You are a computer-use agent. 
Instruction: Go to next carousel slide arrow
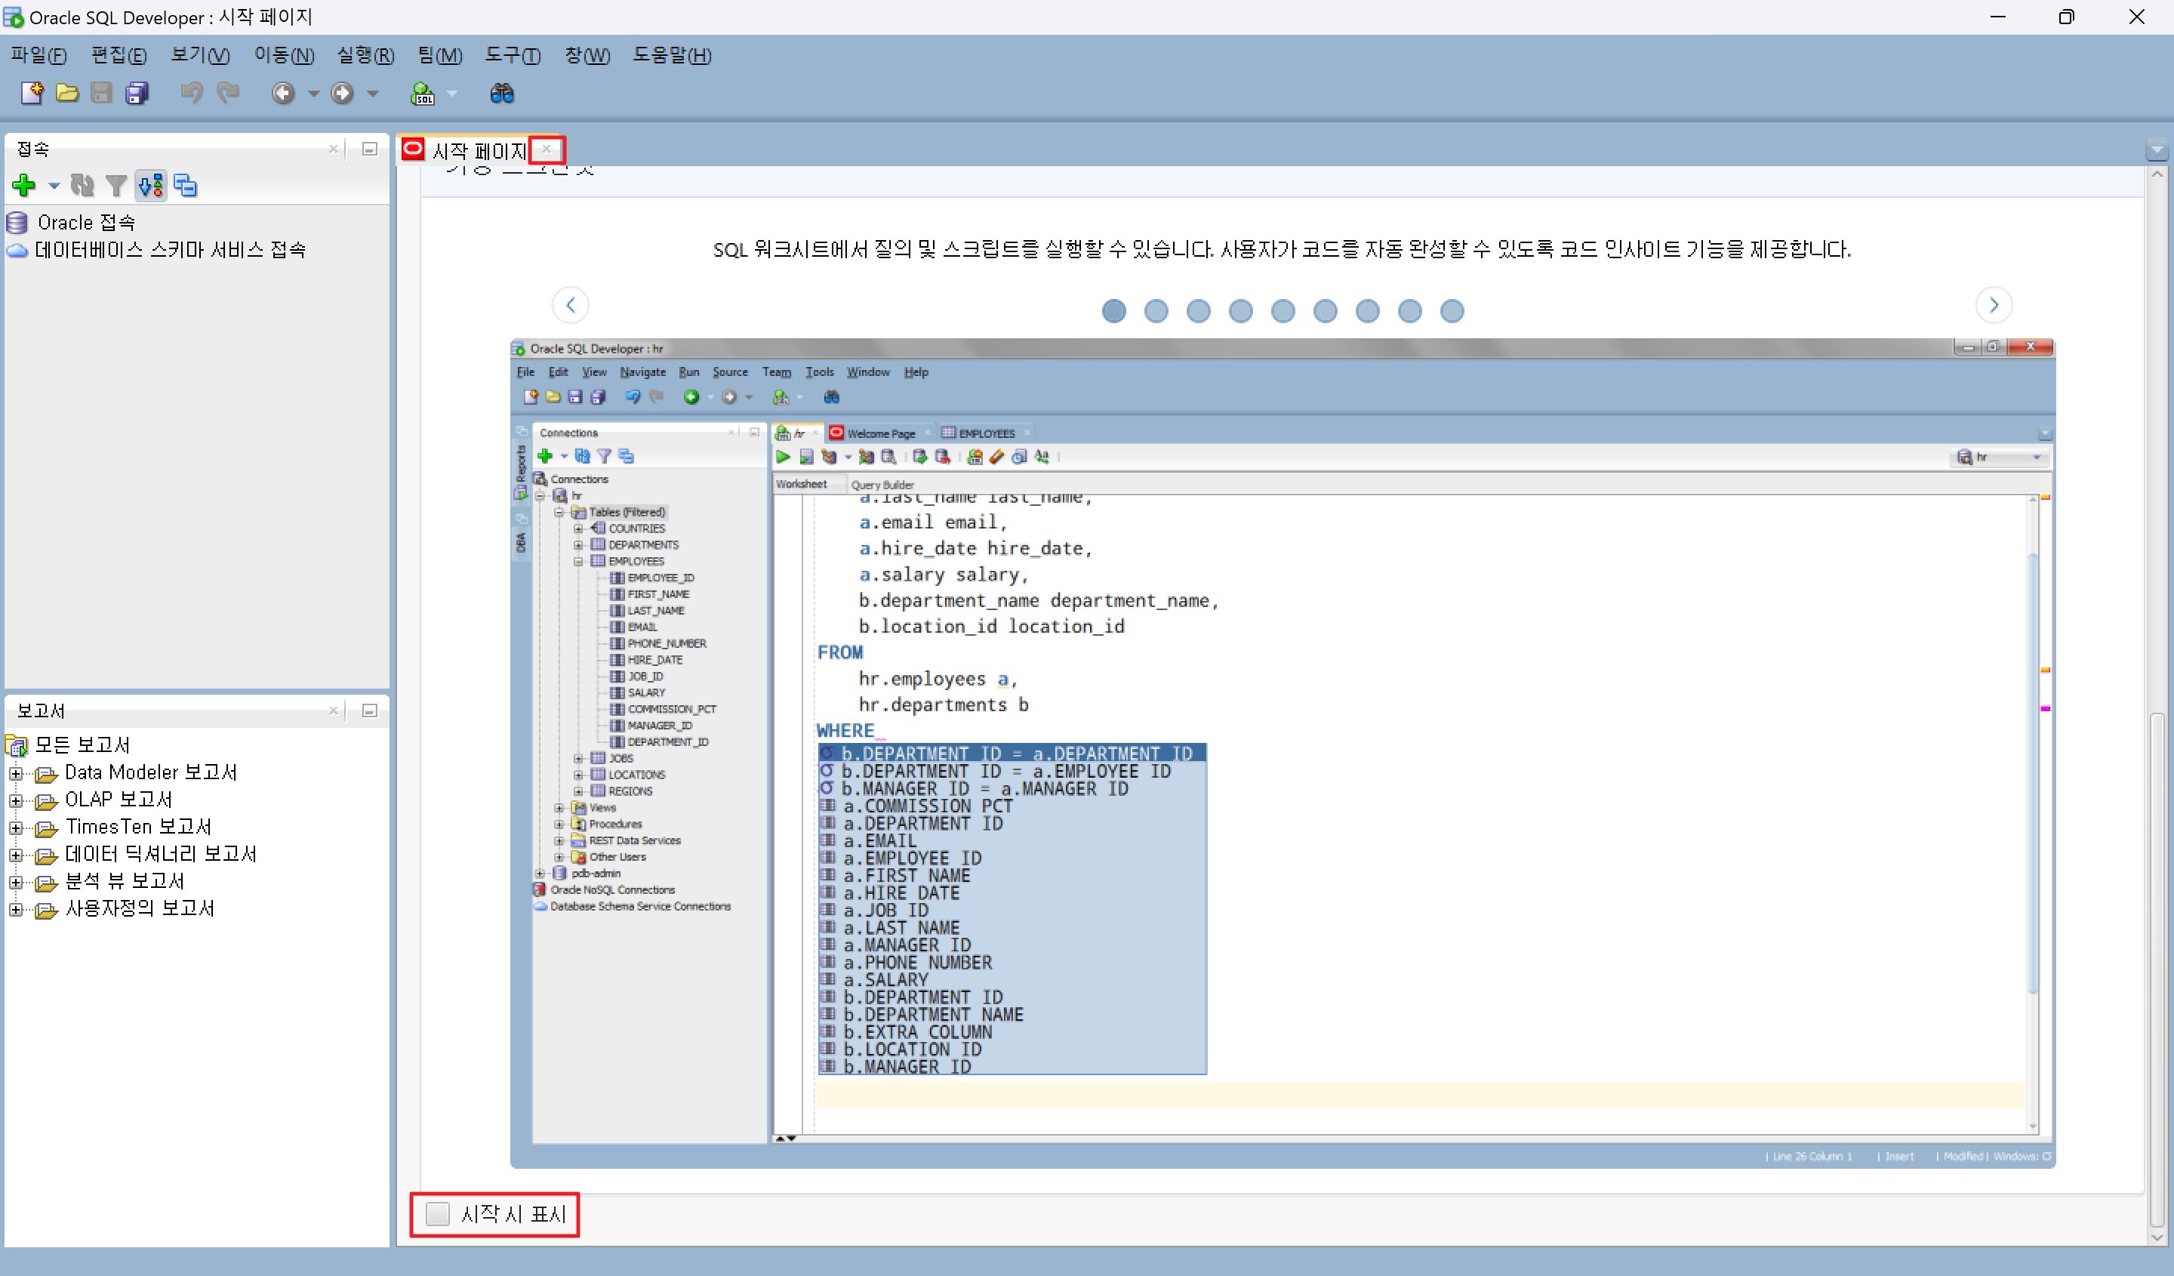click(x=1994, y=304)
